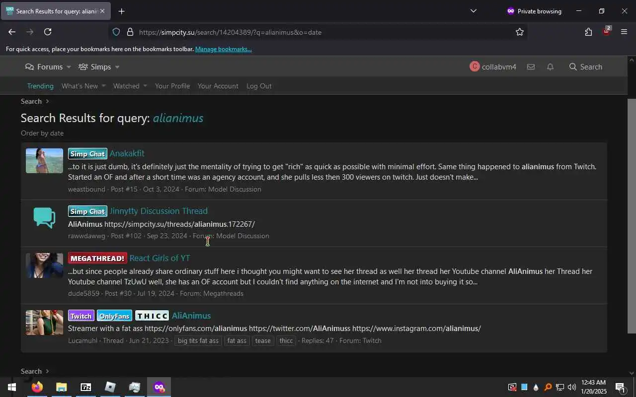Go back with the browser back arrow
The height and width of the screenshot is (397, 636).
click(12, 32)
